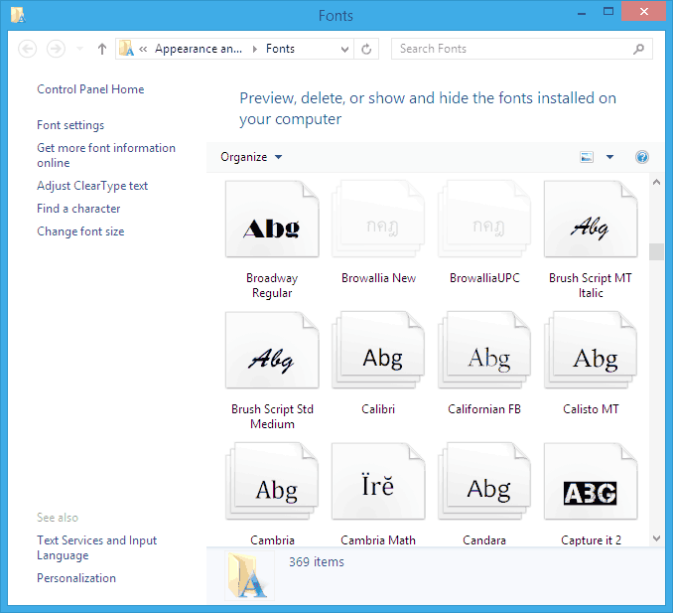Click the search magnifier icon
The image size is (673, 613).
click(638, 49)
